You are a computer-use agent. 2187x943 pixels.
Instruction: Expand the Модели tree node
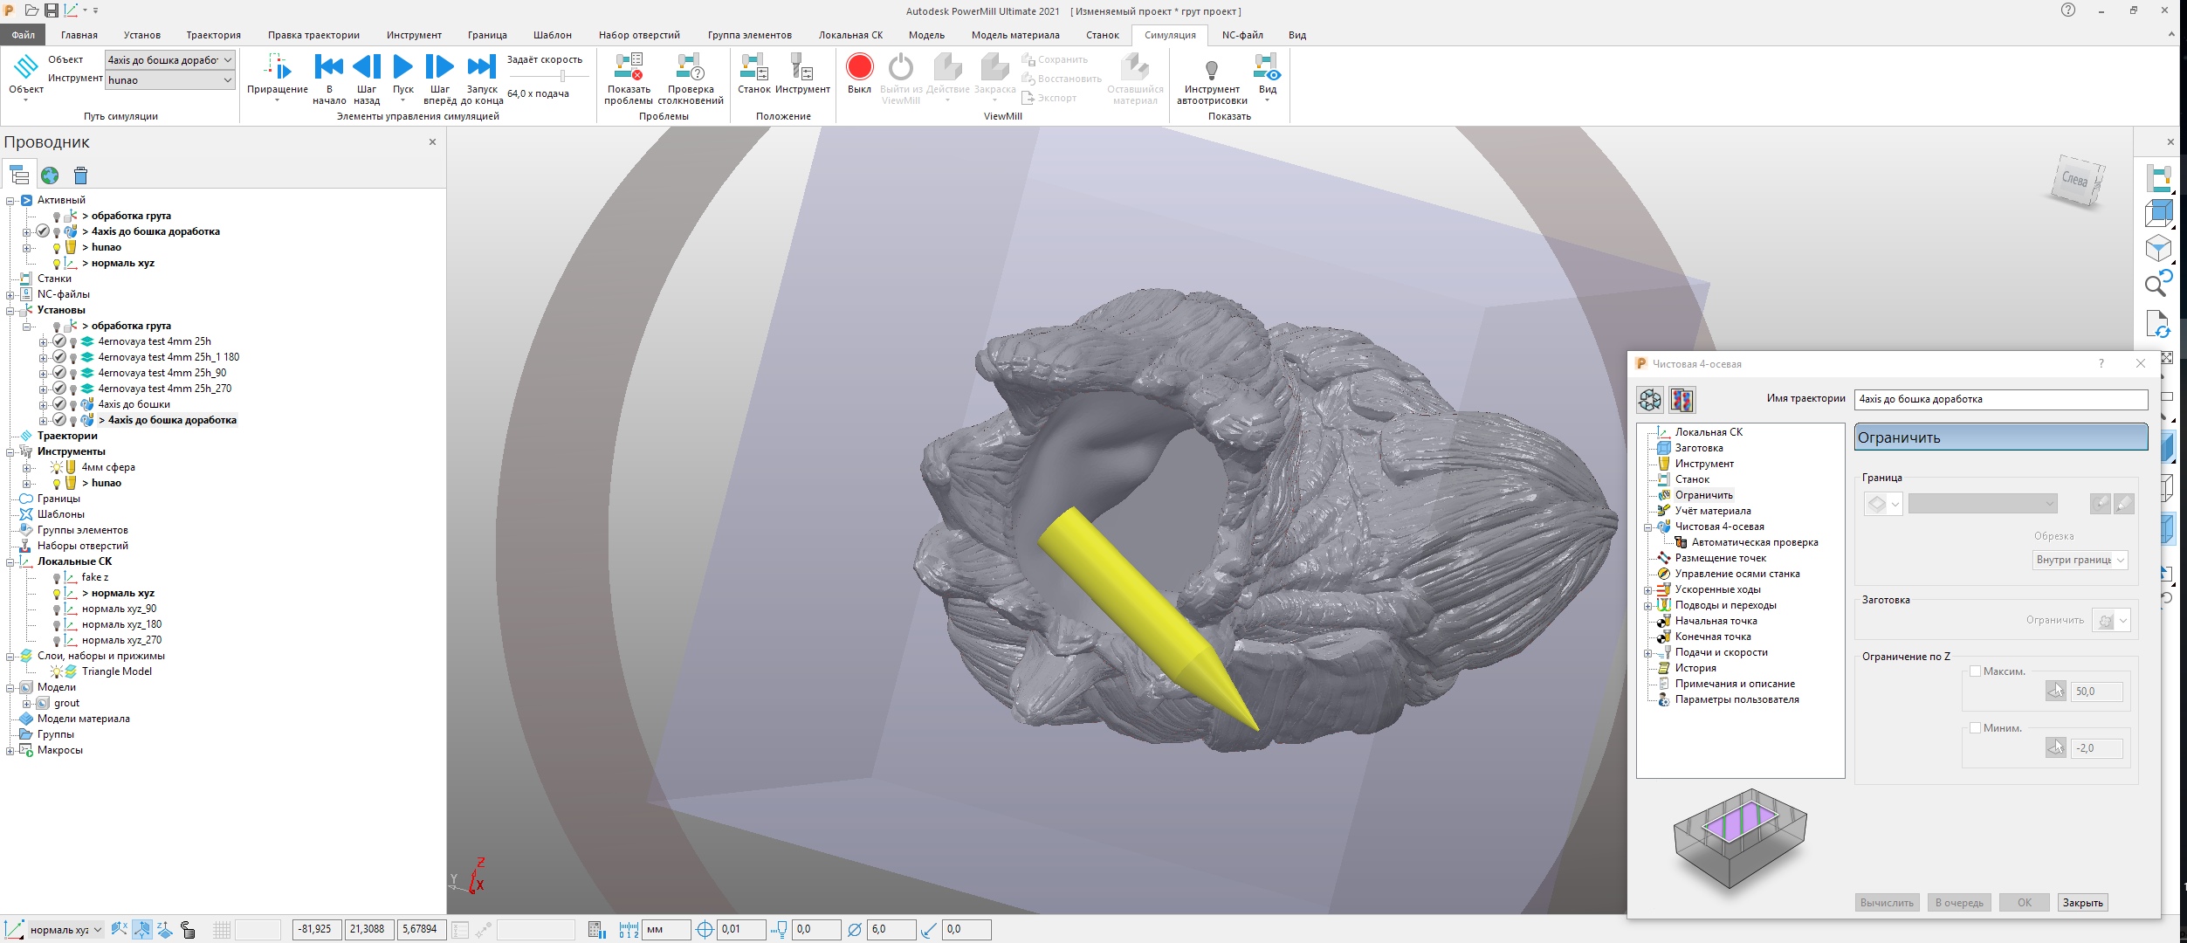click(10, 687)
